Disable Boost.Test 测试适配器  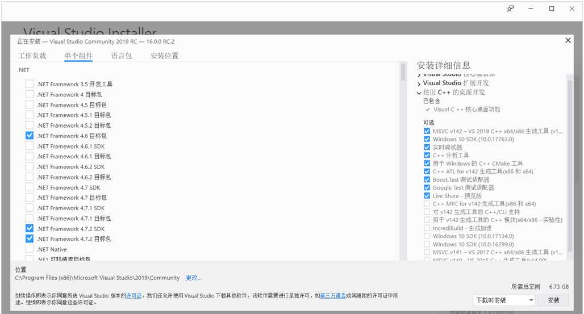(427, 179)
